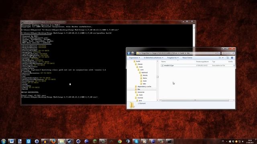257x144 pixels.
Task: Launch Google Chrome from the taskbar
Action: [120, 141]
